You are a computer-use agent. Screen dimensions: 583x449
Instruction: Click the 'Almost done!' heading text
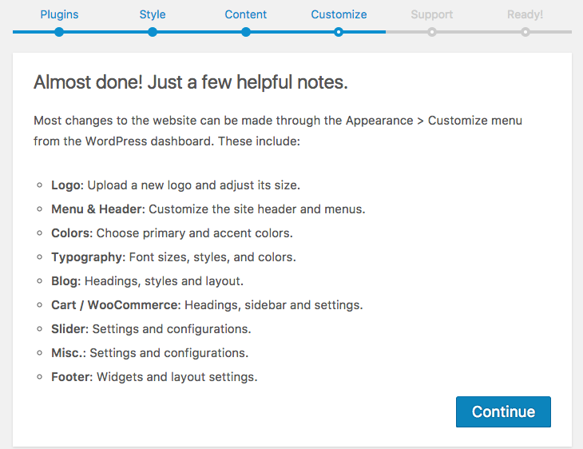[x=190, y=82]
